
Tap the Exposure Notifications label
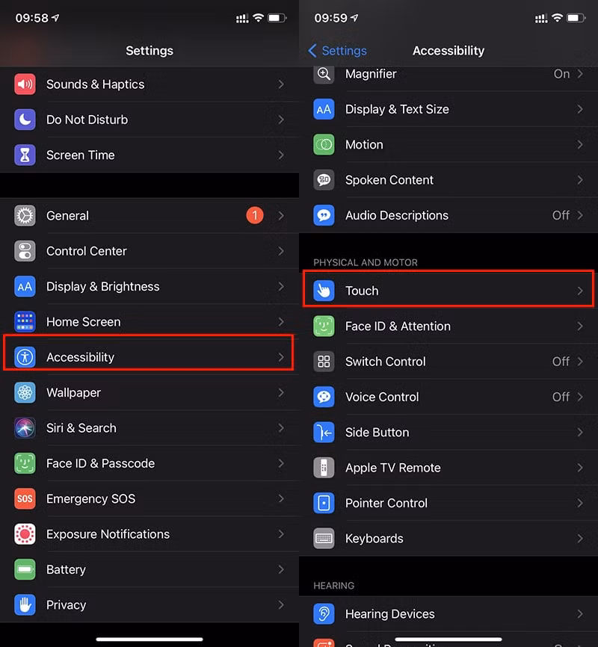[108, 534]
